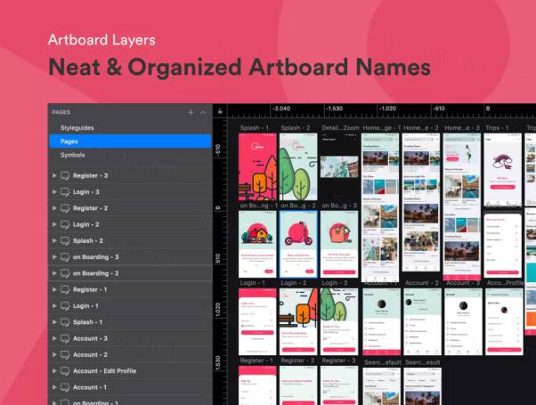Switch to the Symbols page
Image resolution: width=536 pixels, height=405 pixels.
click(x=73, y=155)
